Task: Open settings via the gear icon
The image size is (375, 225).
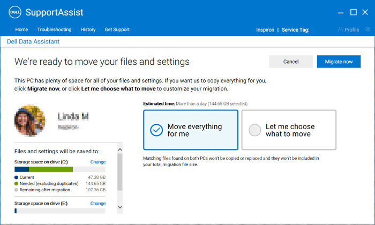Action: [x=367, y=29]
